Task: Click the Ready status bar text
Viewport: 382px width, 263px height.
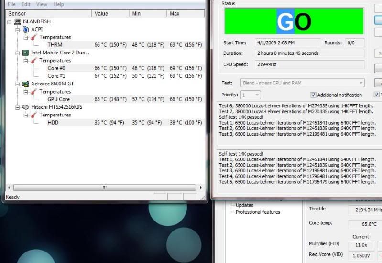Action: [x=12, y=197]
